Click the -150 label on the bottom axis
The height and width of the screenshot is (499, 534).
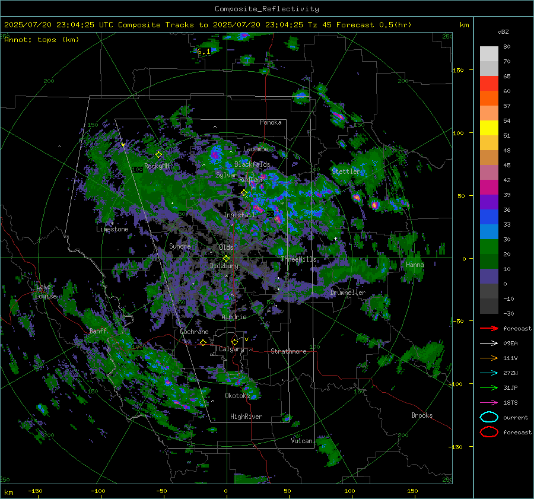35,491
